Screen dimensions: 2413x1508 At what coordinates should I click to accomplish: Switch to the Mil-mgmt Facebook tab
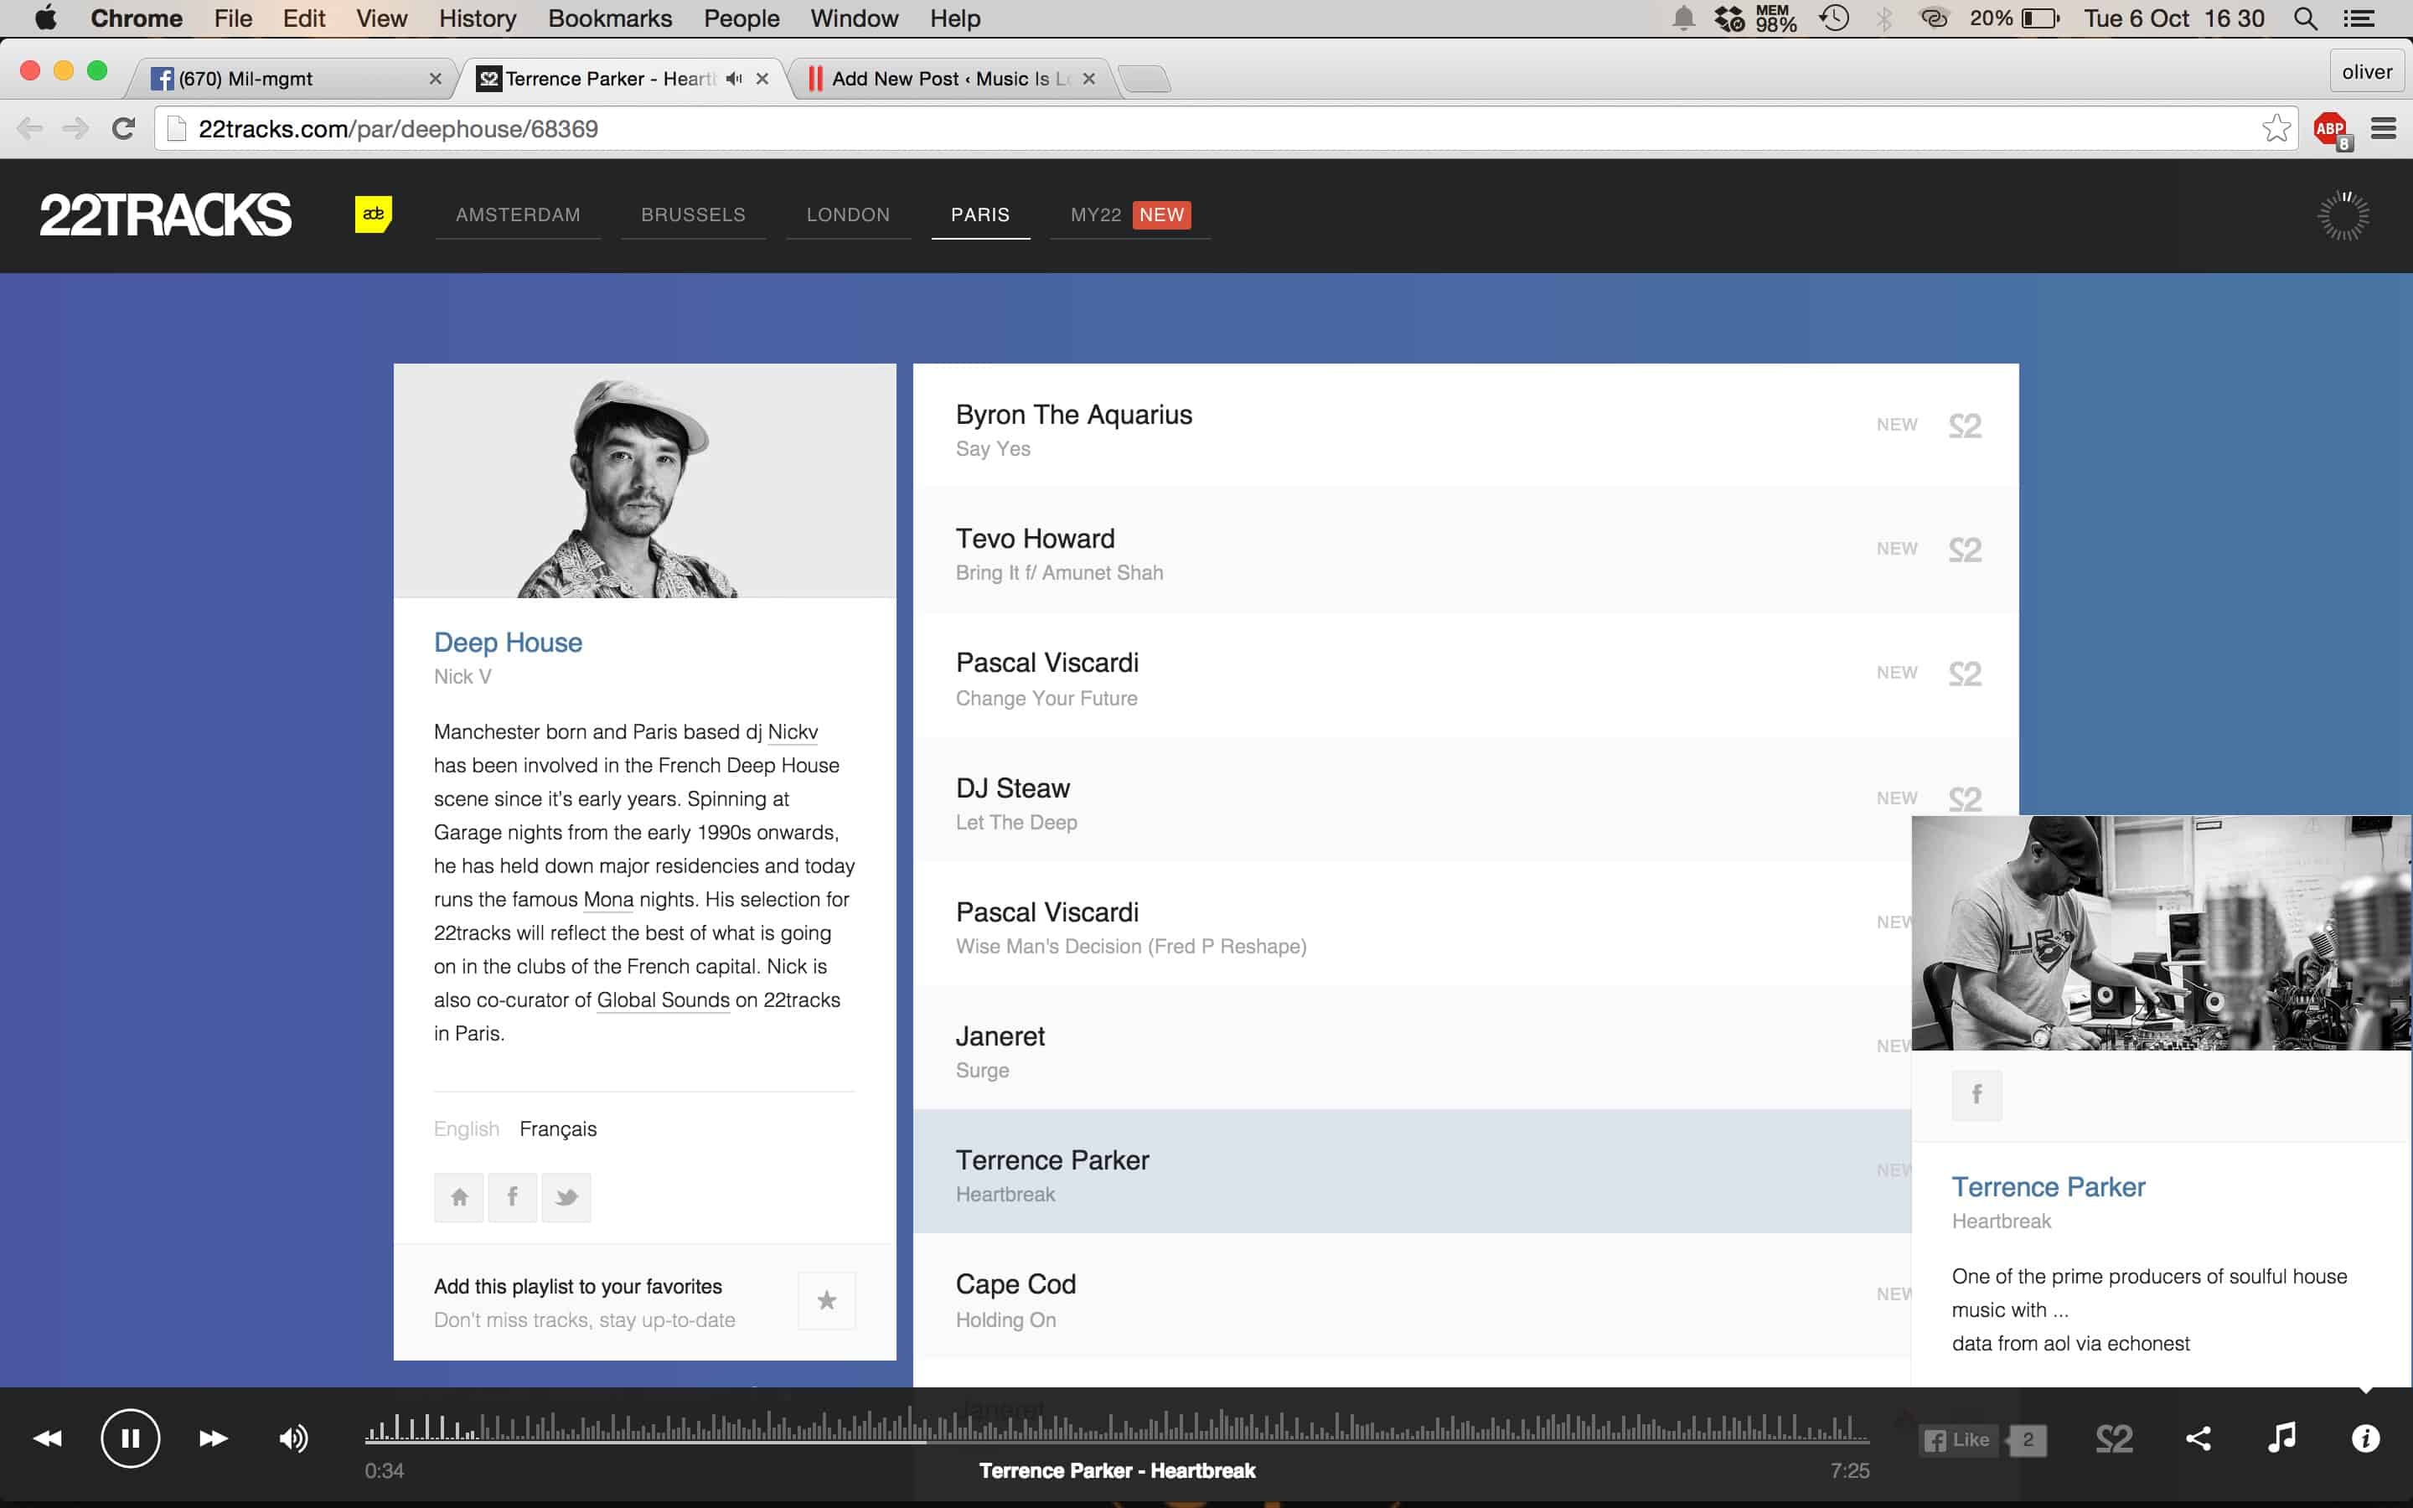point(294,79)
